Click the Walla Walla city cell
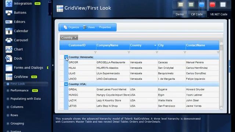 171,100
